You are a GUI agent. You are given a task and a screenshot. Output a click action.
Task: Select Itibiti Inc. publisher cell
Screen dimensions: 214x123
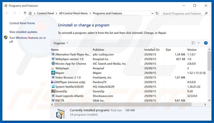(x=99, y=101)
